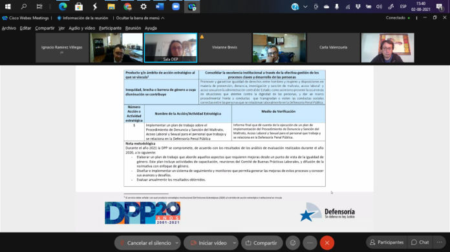Open the Archivo menu
The width and height of the screenshot is (450, 252).
(9, 28)
